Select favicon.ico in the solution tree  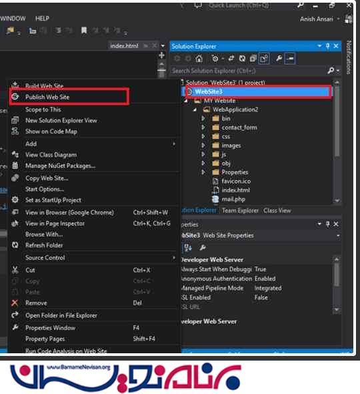pyautogui.click(x=236, y=181)
